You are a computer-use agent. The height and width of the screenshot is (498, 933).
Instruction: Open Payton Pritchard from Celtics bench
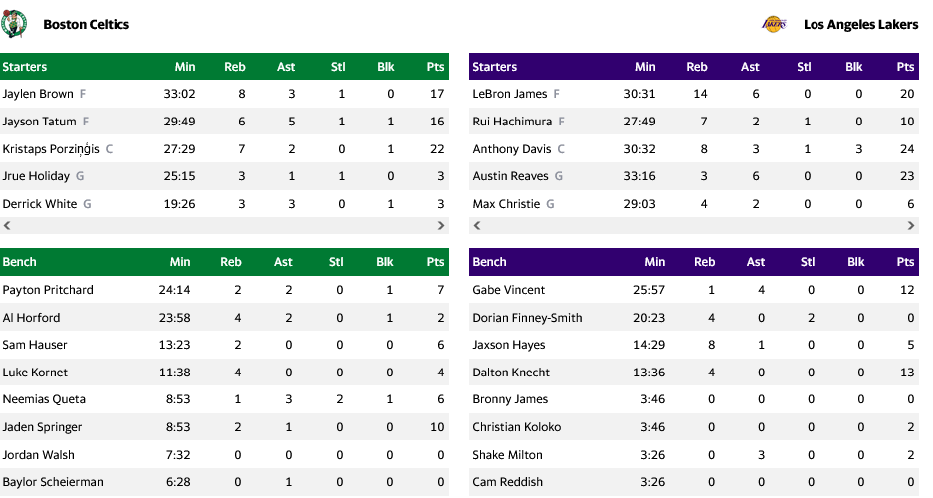48,290
